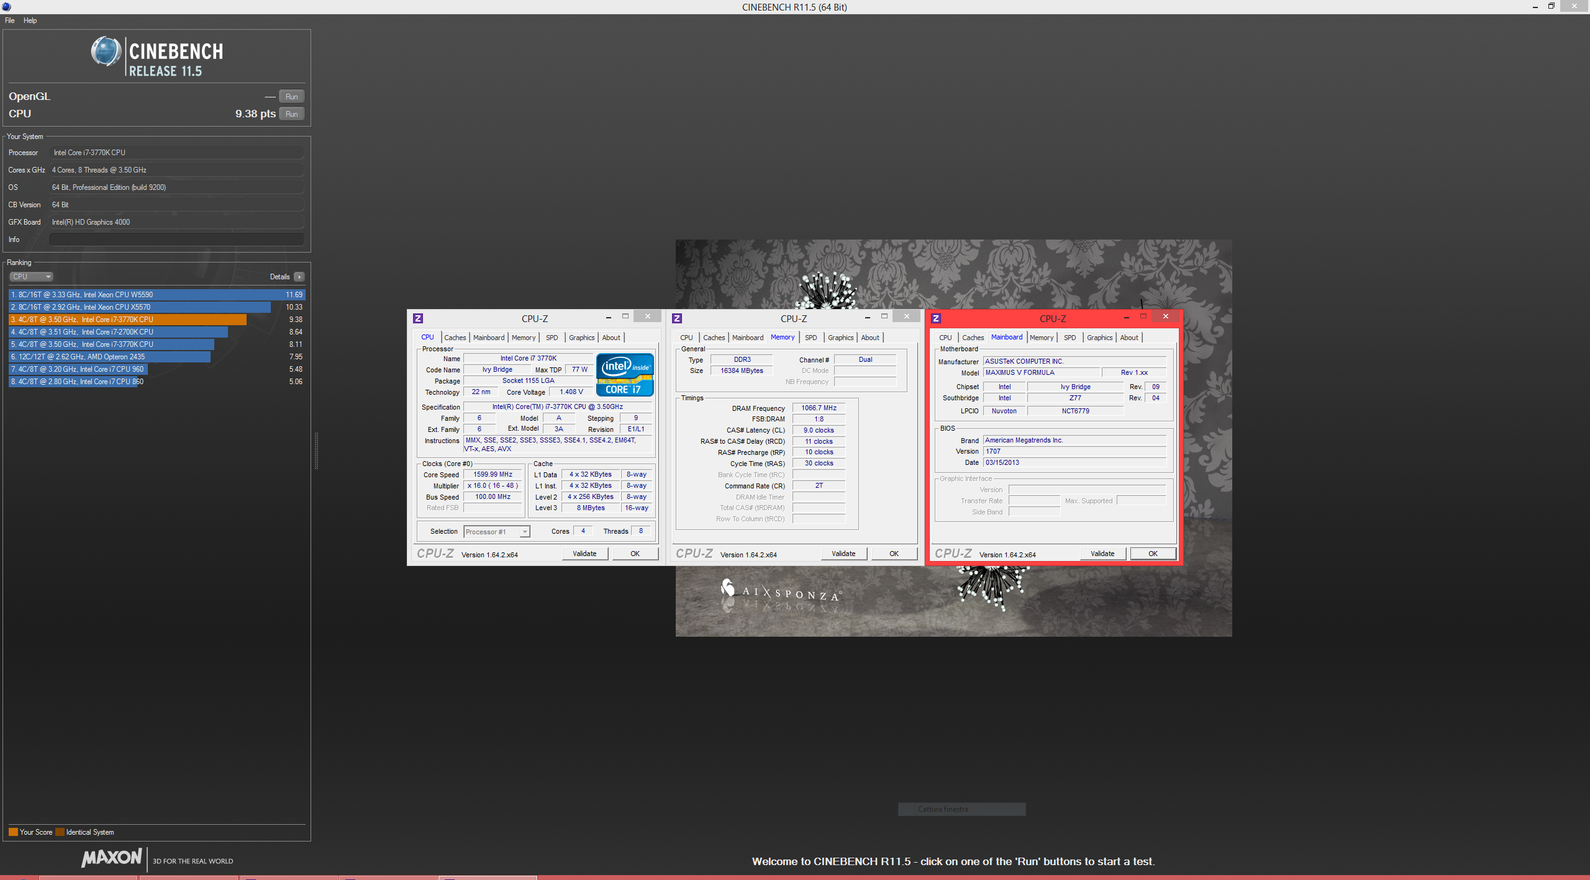Open Mainboard tab in first CPU-Z window
Screen dimensions: 1590x880
tap(489, 338)
